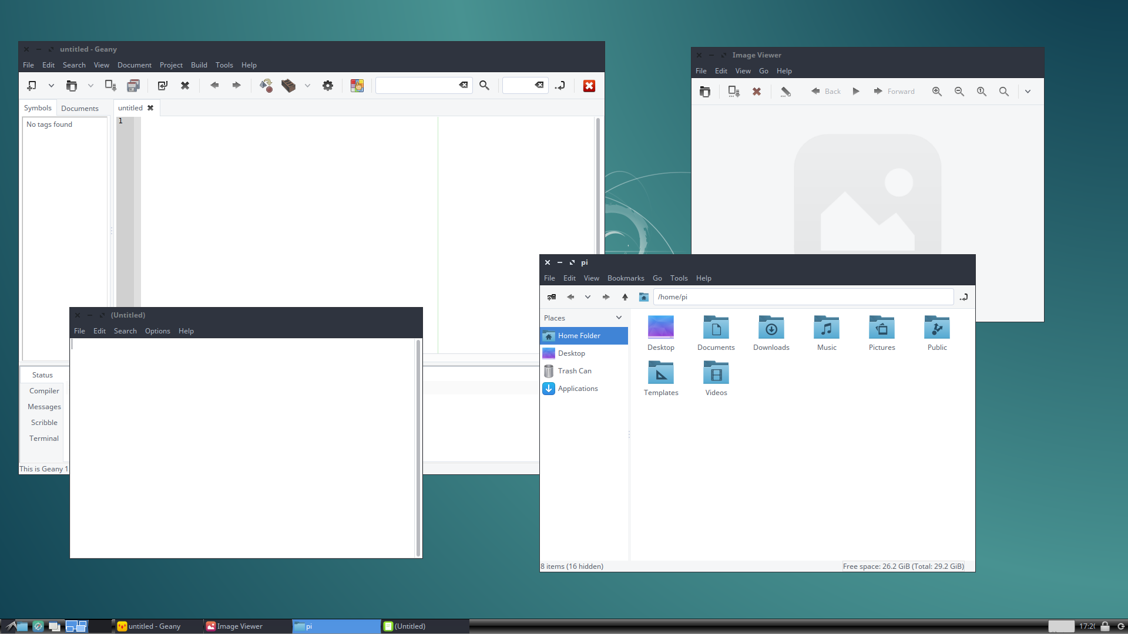Viewport: 1128px width, 634px height.
Task: Click the third zoom icon in Image Viewer
Action: coord(982,92)
